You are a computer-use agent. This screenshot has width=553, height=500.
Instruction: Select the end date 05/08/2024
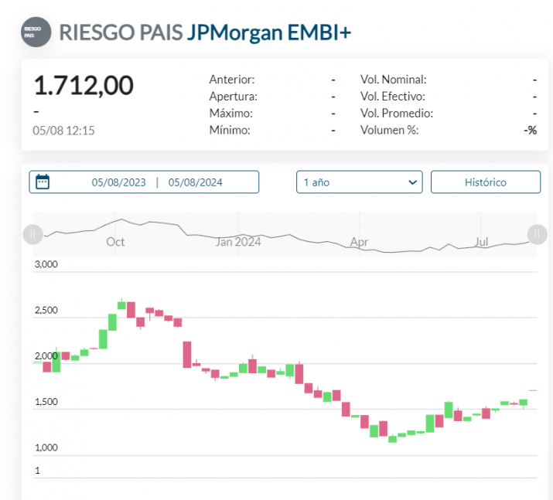pyautogui.click(x=195, y=182)
